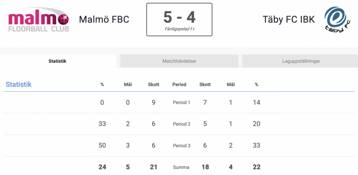
Task: Open the Malmö FBC team name
Action: pos(104,19)
